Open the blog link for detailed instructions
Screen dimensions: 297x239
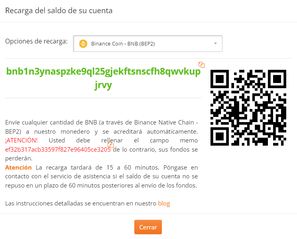164,203
